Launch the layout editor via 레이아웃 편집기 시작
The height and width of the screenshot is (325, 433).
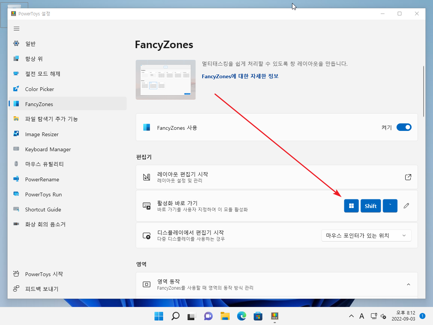[x=277, y=177]
